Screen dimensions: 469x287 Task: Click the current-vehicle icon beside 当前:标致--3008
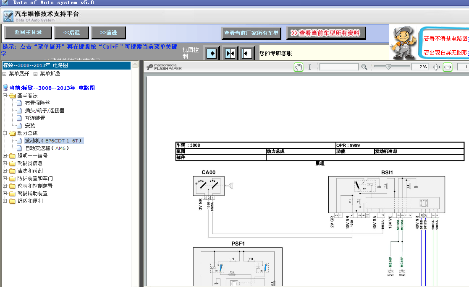pyautogui.click(x=5, y=88)
